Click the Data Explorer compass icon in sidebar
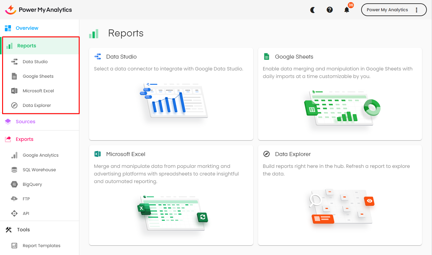Screen dimensions: 432x255 [14, 105]
